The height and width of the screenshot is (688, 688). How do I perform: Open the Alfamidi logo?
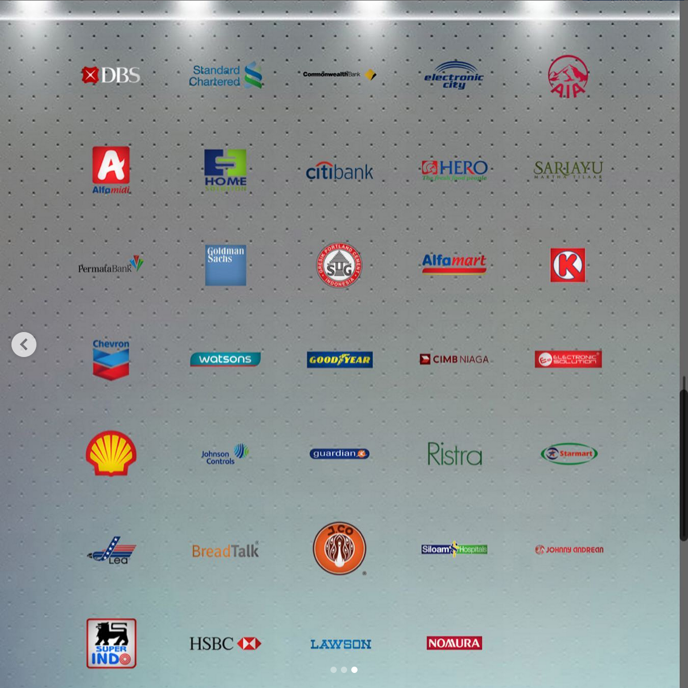point(111,170)
